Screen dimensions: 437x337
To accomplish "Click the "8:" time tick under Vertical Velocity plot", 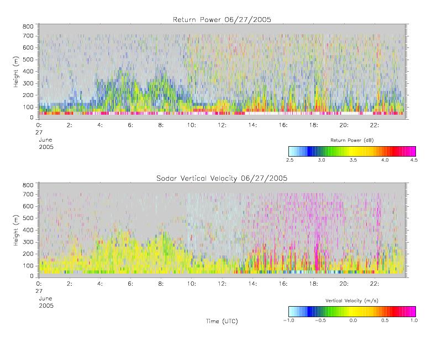I will pos(161,284).
